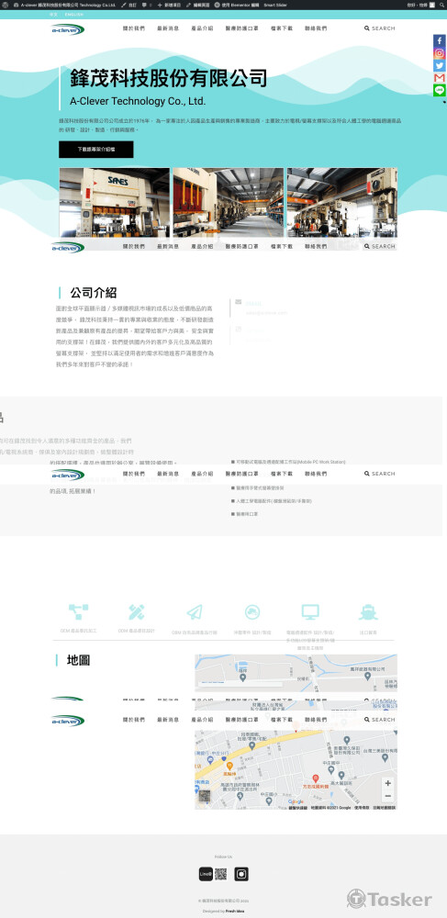Click the footer Instagram icon
The image size is (447, 918).
(241, 874)
